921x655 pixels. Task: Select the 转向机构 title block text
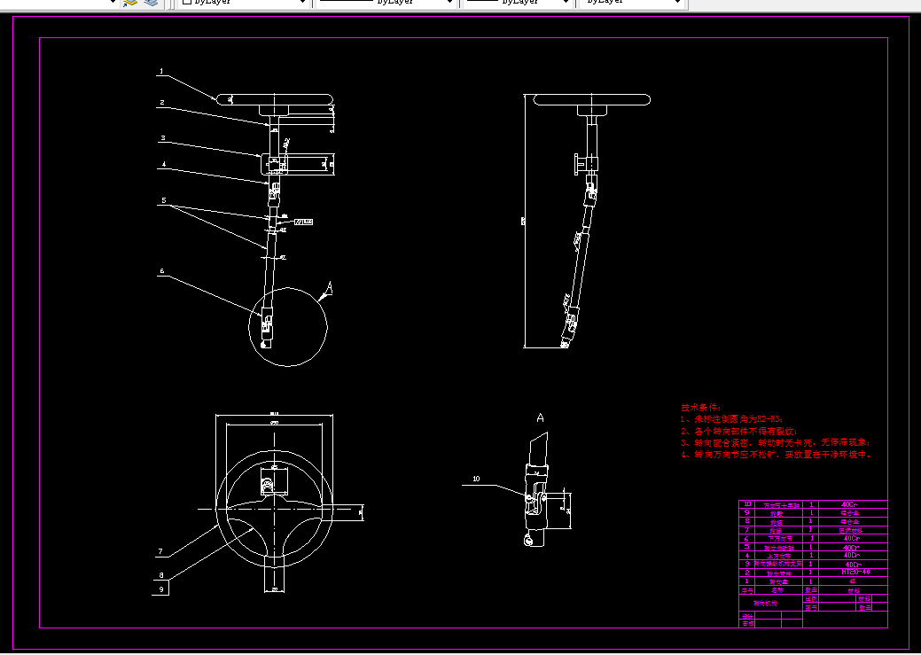click(x=765, y=604)
